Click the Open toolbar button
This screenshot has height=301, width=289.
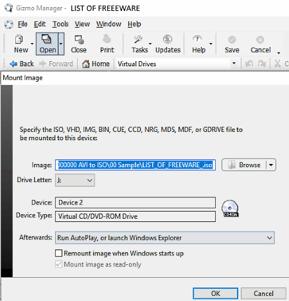pos(47,44)
